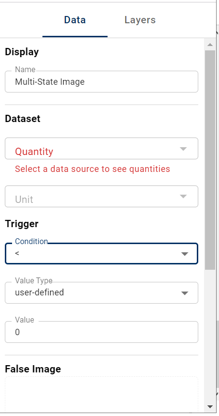Click the Unit dropdown arrow icon

click(x=183, y=197)
